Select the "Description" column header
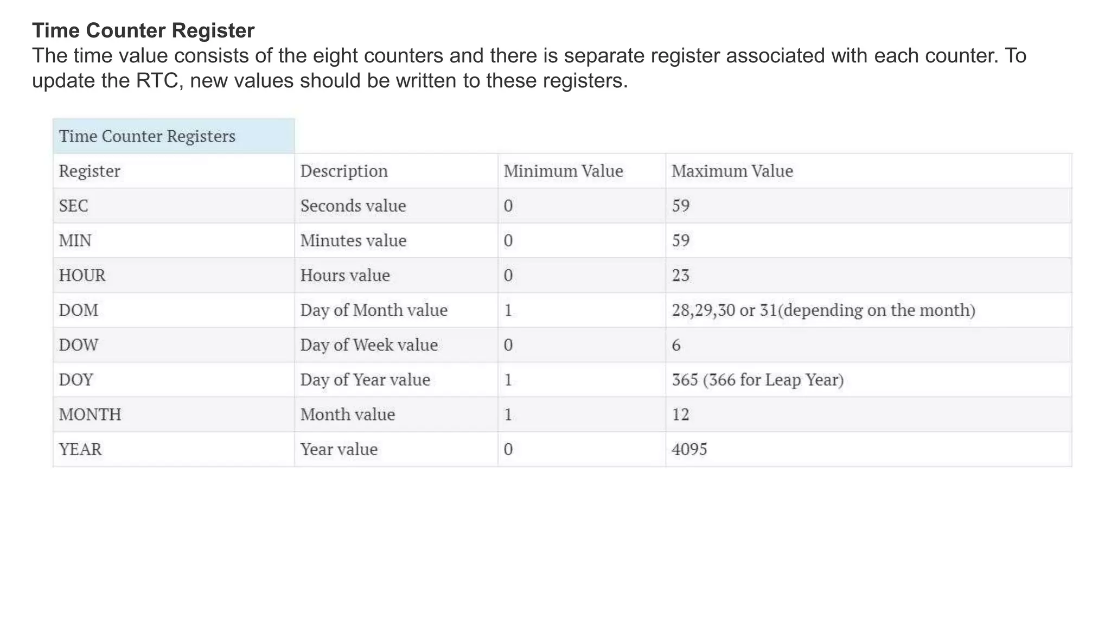Viewport: 1111px width, 625px height. (x=344, y=171)
